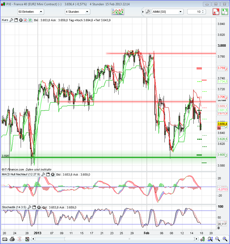Click the 3.734,5 green price label
Screen dimensions: 230x244
click(x=222, y=81)
